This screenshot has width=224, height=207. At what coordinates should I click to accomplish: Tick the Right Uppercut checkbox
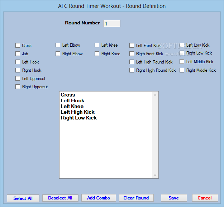(x=18, y=87)
